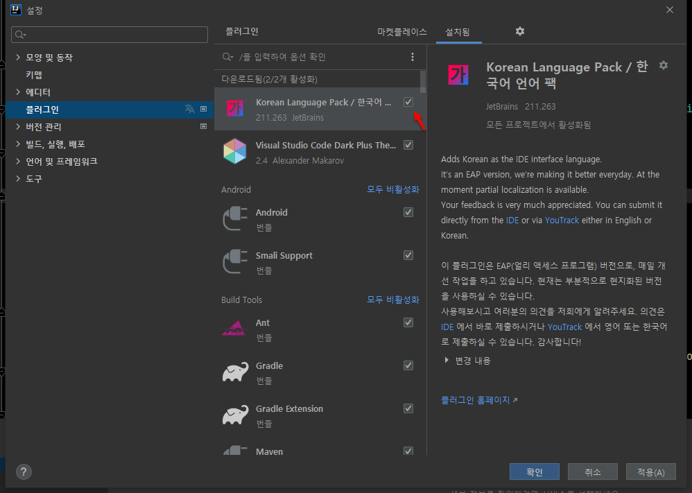This screenshot has height=493, width=692.
Task: Click 모두 비활성화 for Android group
Action: [x=392, y=189]
